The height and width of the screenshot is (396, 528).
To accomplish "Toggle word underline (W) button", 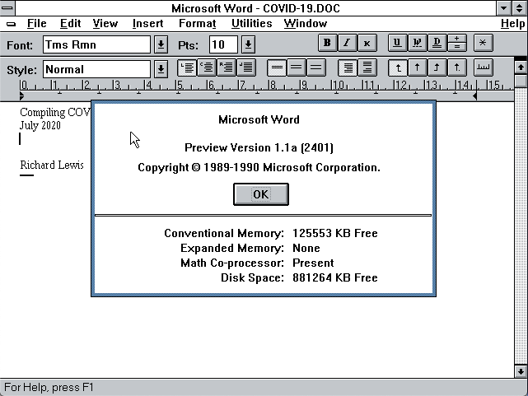I will point(417,43).
